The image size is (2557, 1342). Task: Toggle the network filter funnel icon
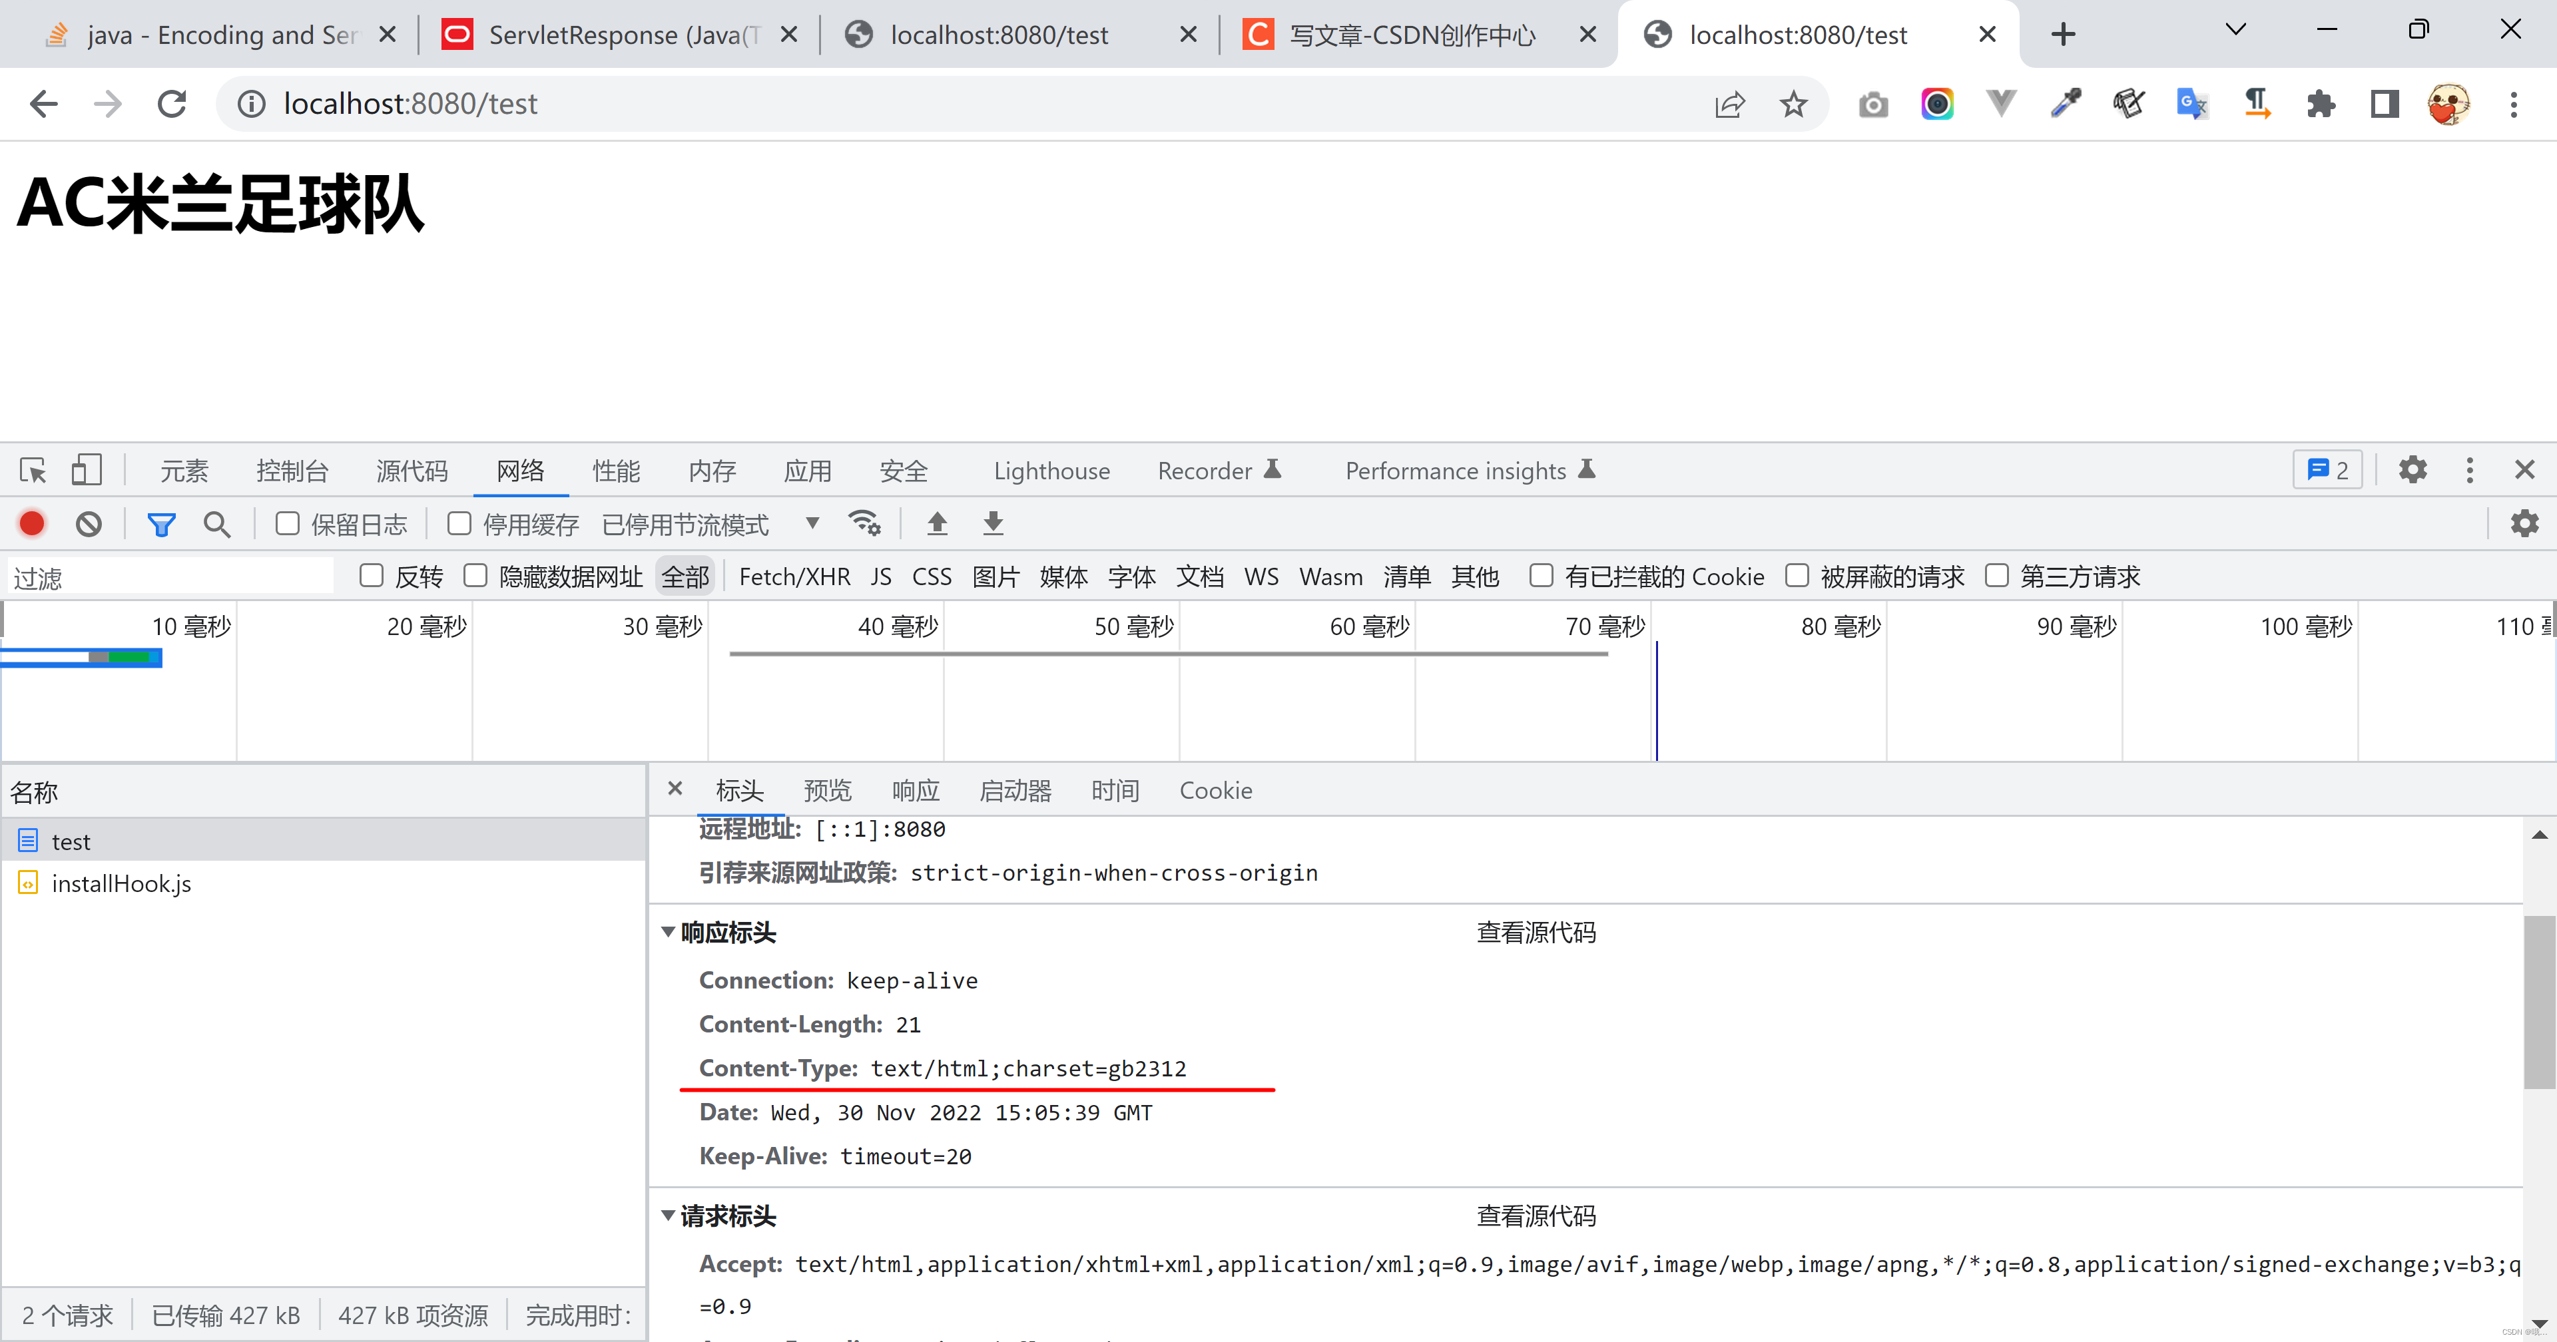pos(160,523)
